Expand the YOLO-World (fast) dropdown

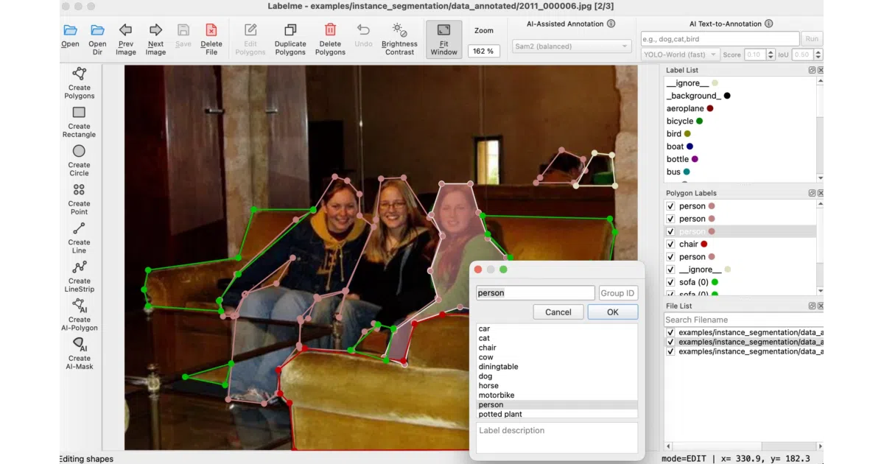click(680, 55)
